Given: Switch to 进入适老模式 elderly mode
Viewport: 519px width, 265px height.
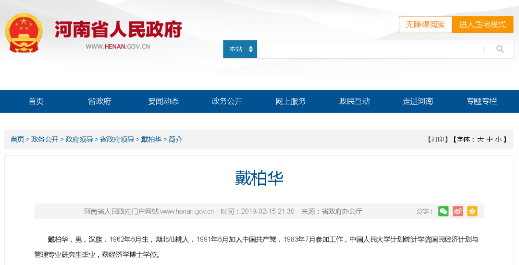Looking at the screenshot, I should (482, 24).
